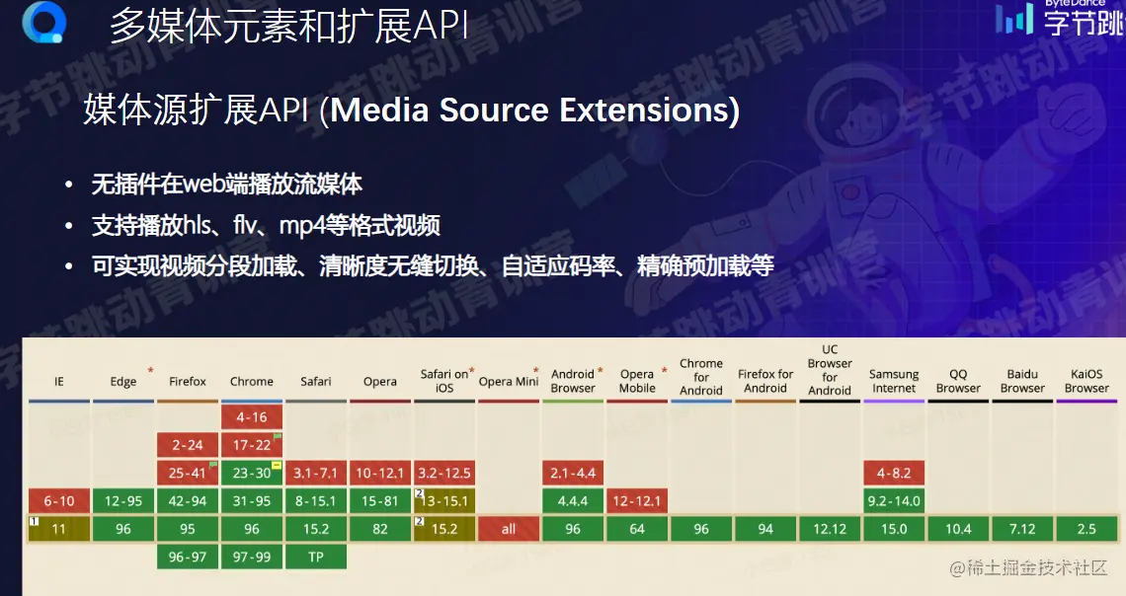Select the Chrome column header

pyautogui.click(x=251, y=382)
